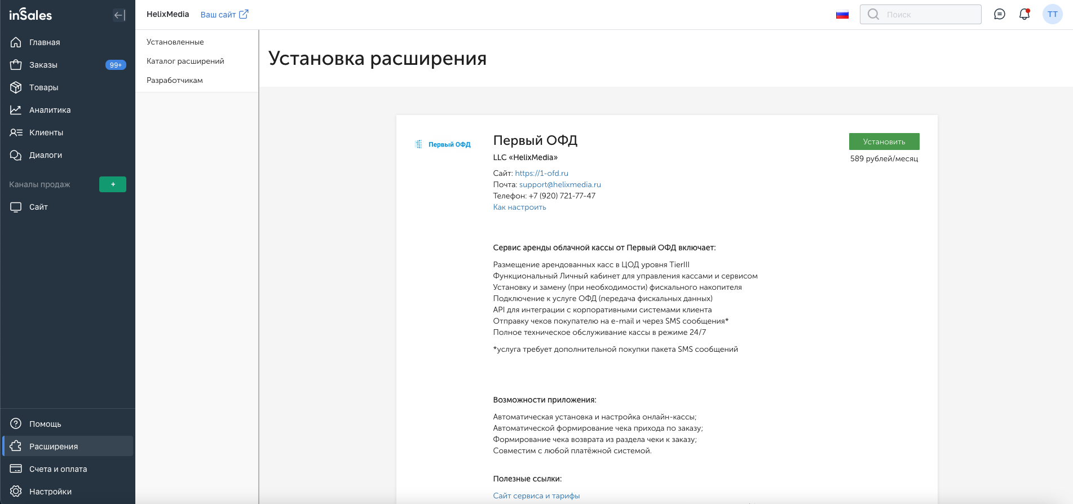Select the Расширения sidebar label
The image size is (1073, 504).
54,446
